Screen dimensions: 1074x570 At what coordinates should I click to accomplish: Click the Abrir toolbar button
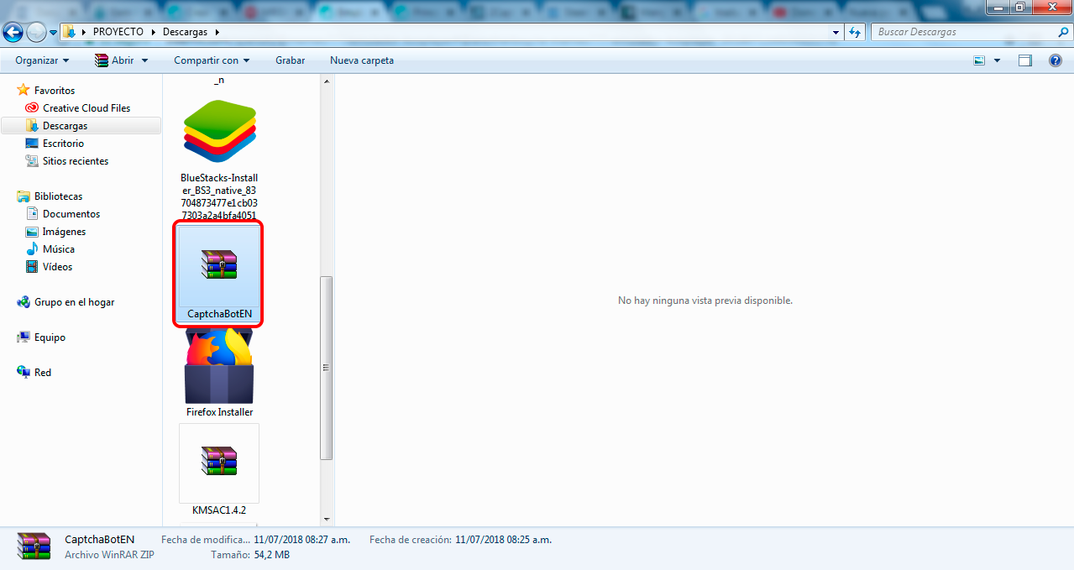(113, 60)
